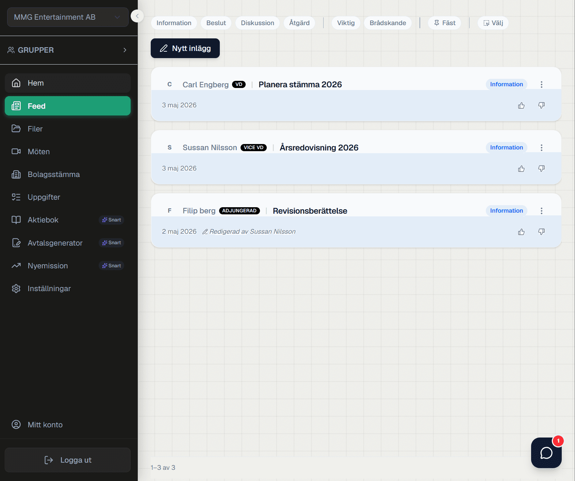Activate Välj selection mode

pos(493,23)
